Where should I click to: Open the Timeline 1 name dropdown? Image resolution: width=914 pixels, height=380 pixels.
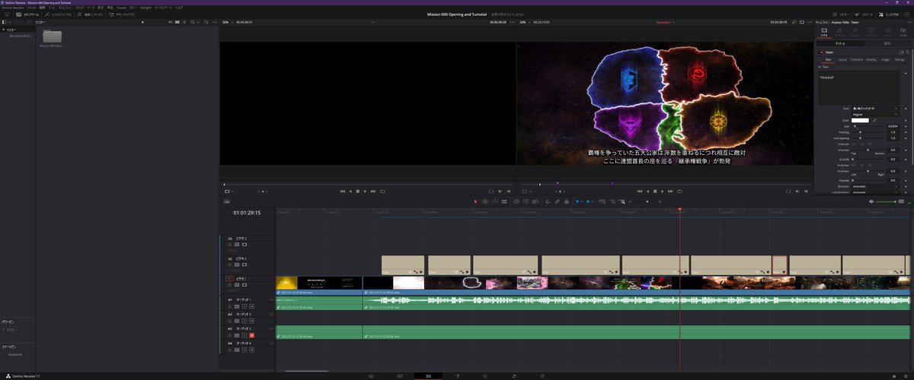666,22
